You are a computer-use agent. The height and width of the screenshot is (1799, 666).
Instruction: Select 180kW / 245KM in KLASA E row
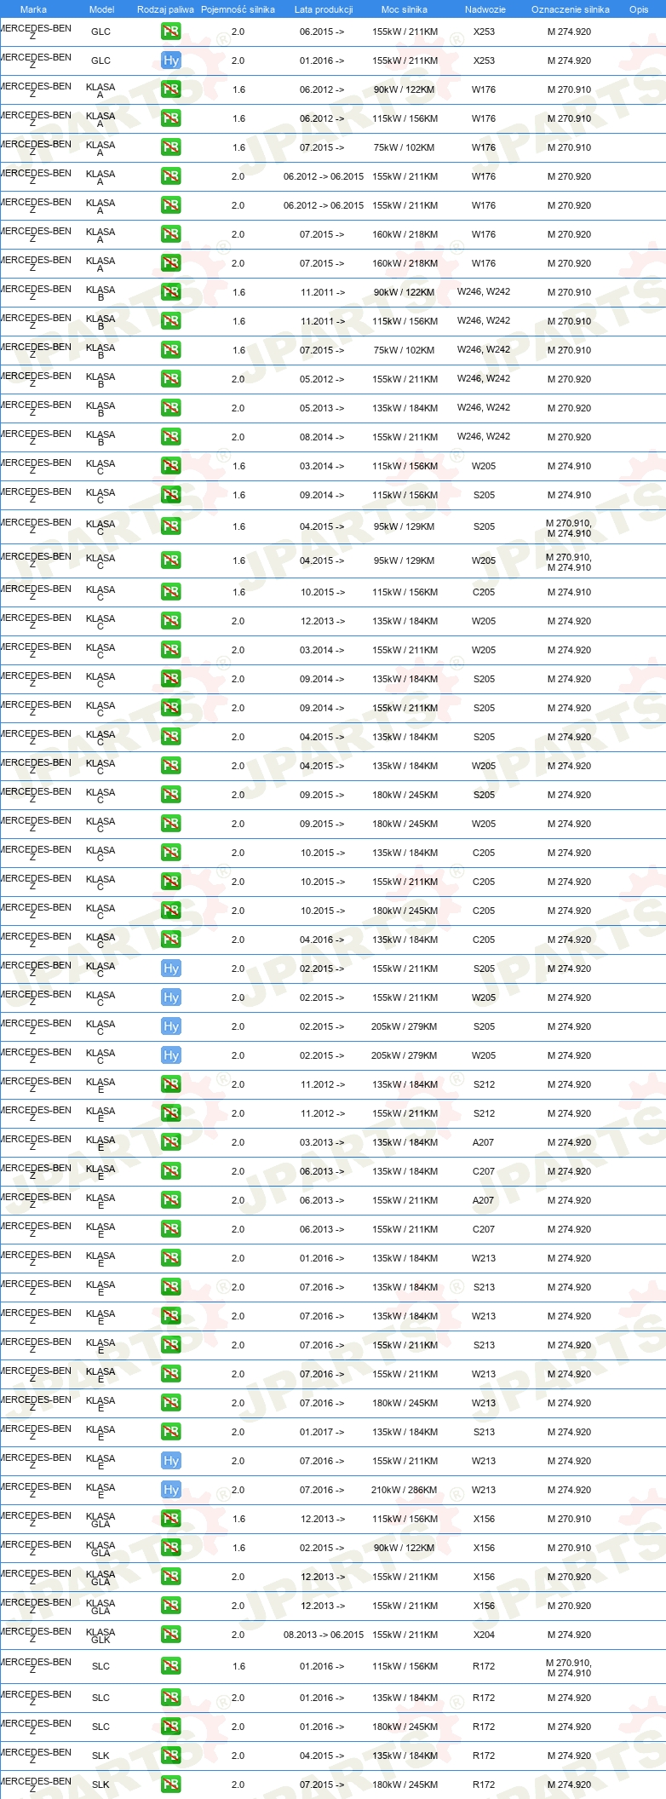point(405,1403)
